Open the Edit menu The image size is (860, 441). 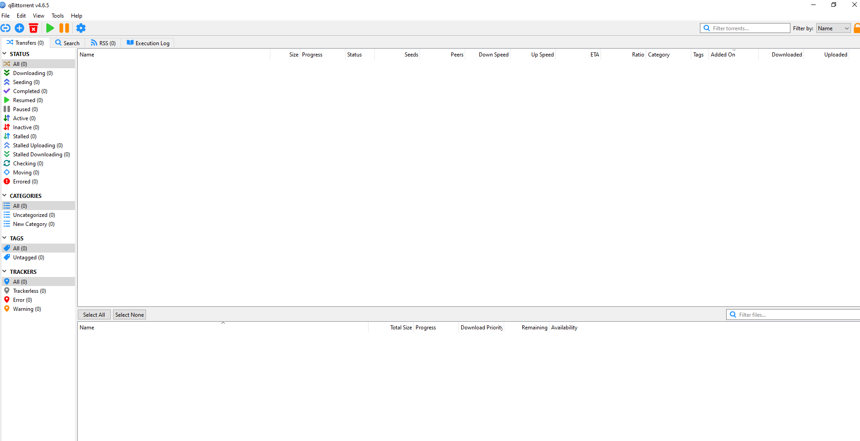tap(21, 15)
